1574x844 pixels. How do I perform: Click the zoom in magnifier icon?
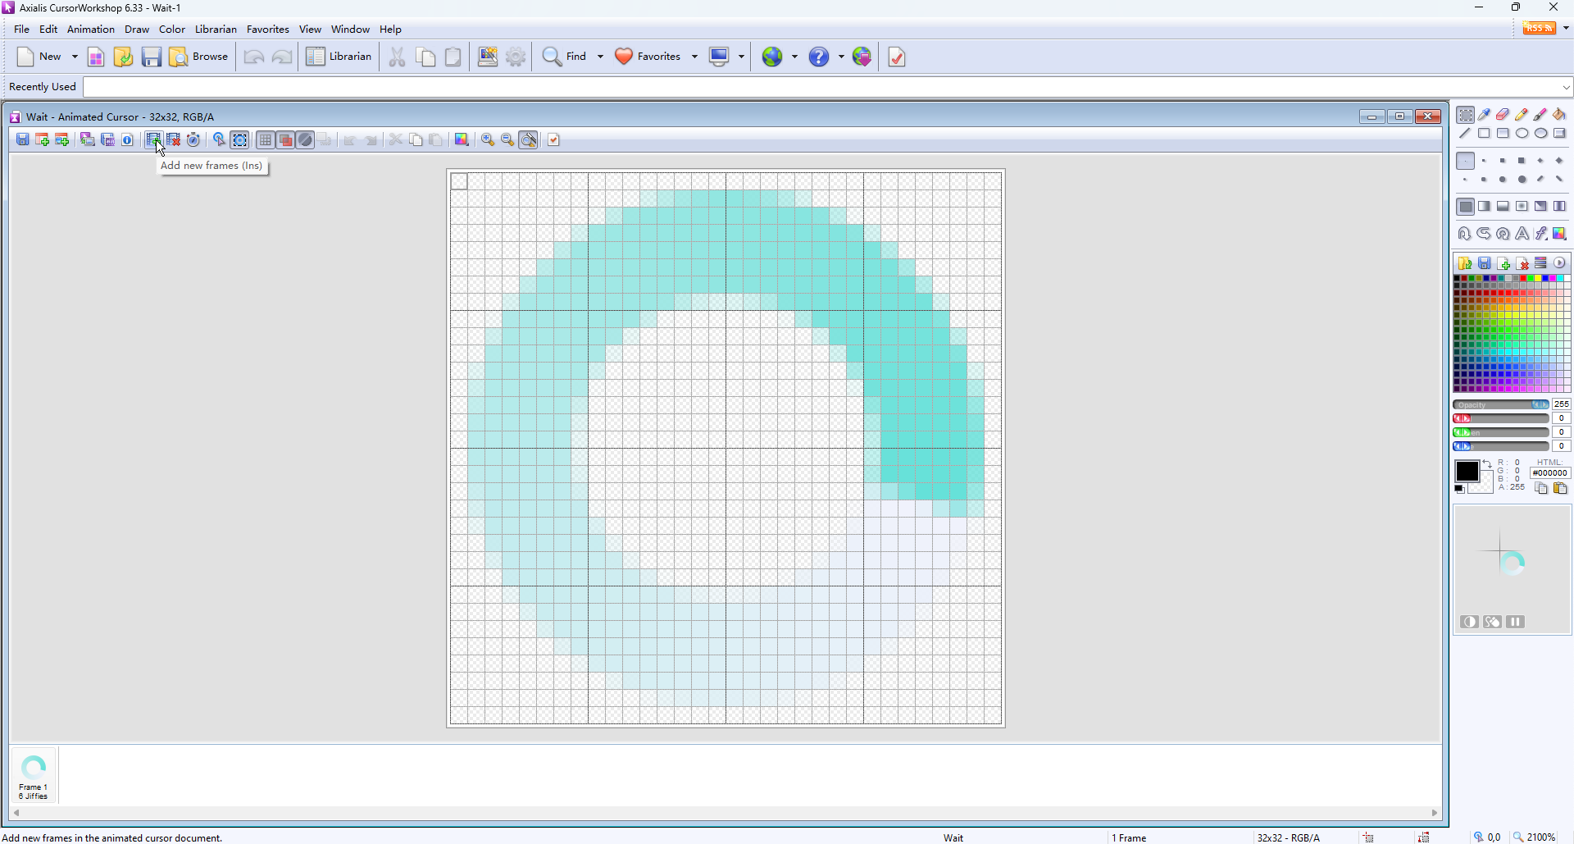point(488,140)
